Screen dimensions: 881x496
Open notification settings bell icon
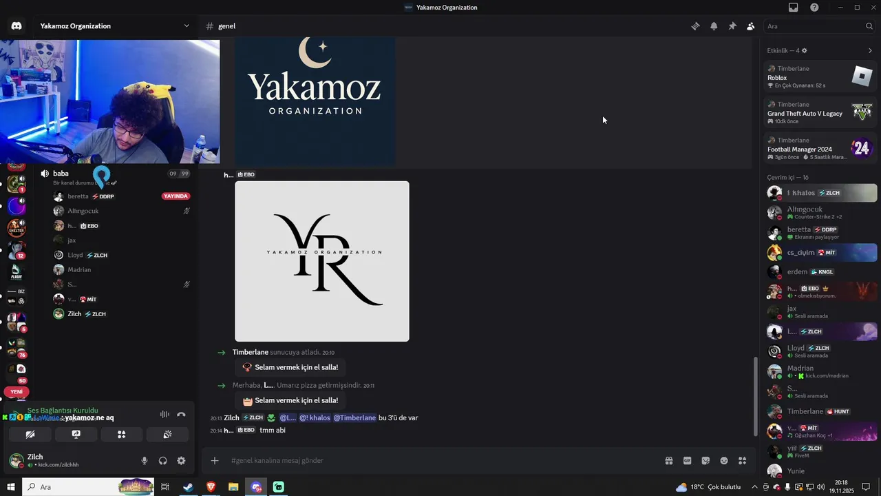click(x=714, y=26)
